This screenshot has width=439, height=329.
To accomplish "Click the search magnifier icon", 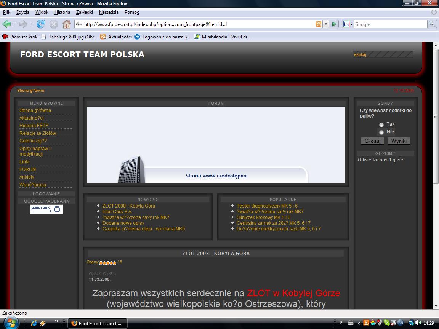I will [432, 24].
